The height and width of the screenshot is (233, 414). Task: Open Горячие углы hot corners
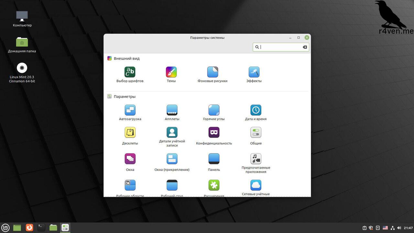214,110
